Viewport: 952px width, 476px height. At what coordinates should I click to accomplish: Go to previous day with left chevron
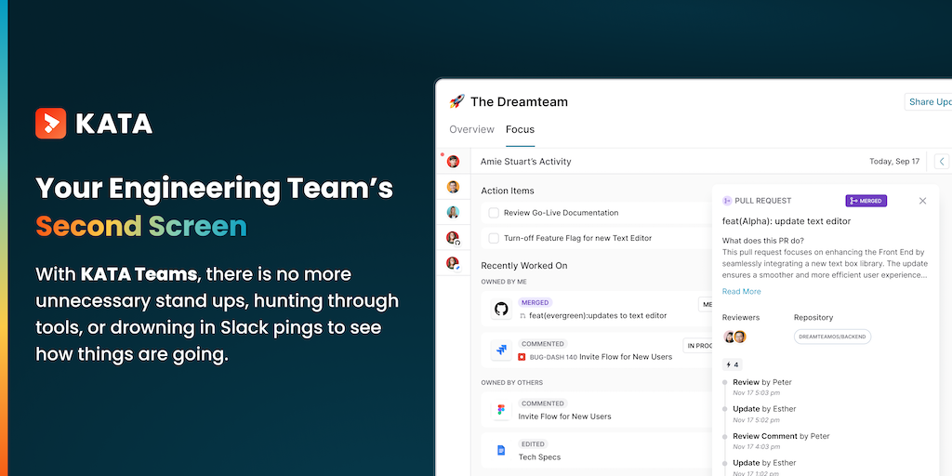942,162
